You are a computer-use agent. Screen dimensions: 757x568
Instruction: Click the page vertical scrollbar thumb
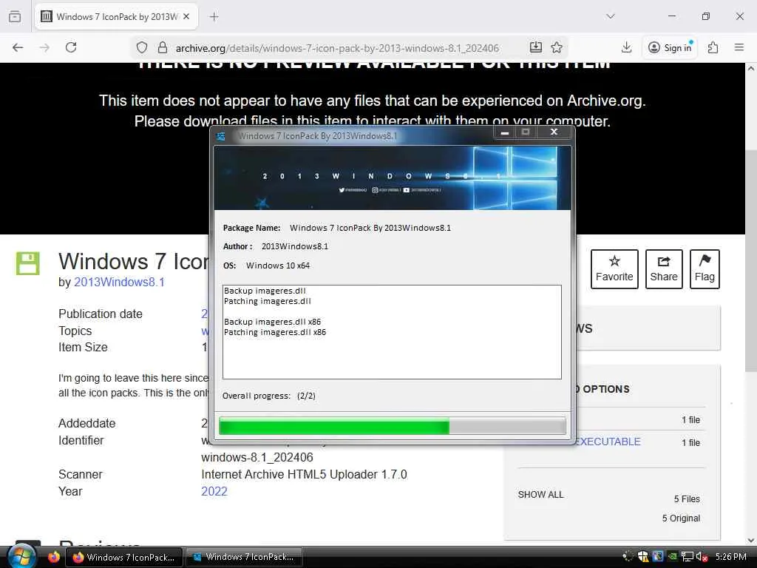pos(751,261)
